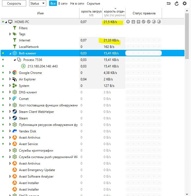Image resolution: width=191 pixels, height=196 pixels.
Task: Select the 213.180.204.148 :443 connection row
Action: [x=43, y=66]
